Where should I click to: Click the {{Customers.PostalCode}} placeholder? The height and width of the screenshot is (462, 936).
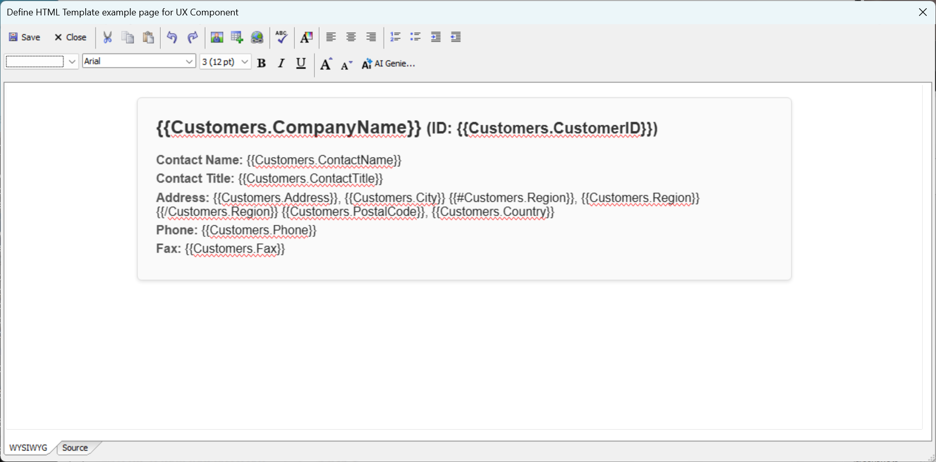pyautogui.click(x=353, y=211)
